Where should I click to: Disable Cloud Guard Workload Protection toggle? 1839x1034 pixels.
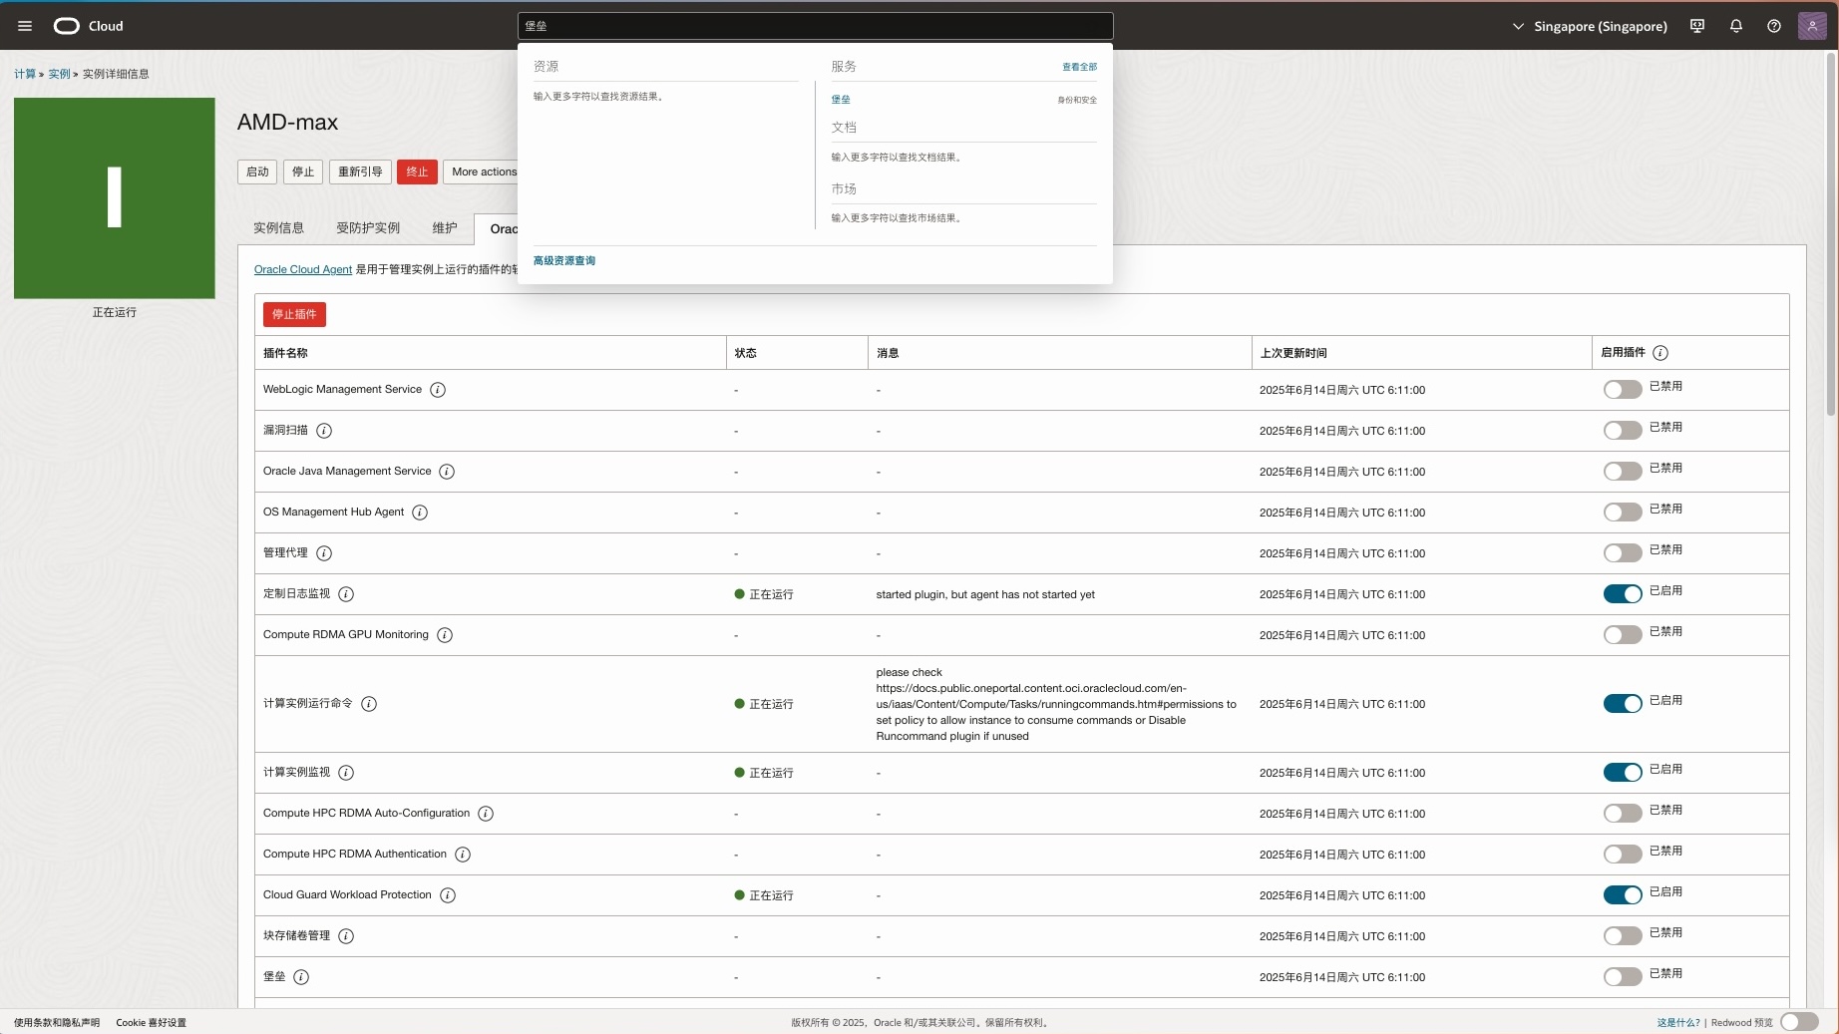(1623, 895)
